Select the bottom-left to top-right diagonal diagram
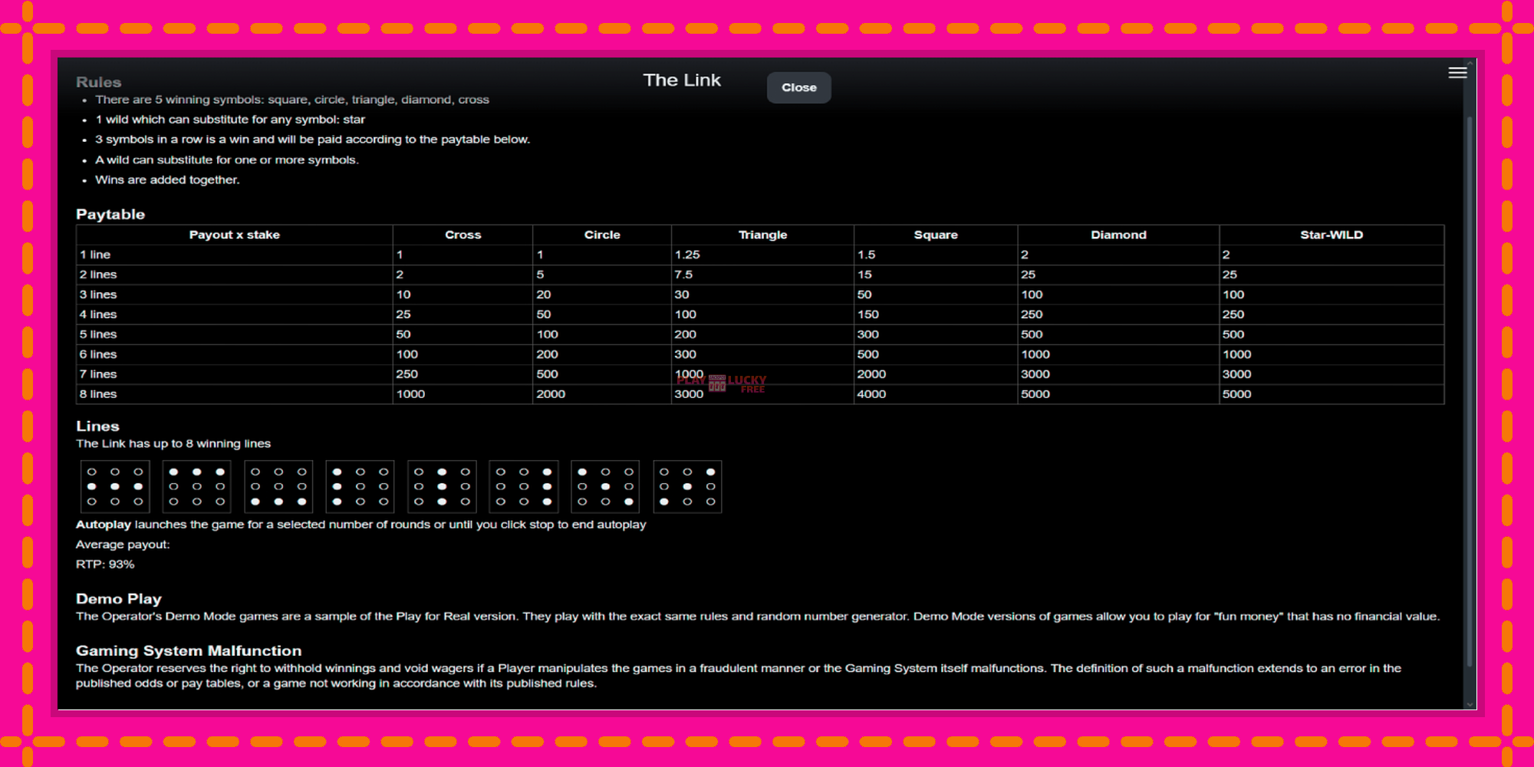The image size is (1534, 767). coord(687,486)
